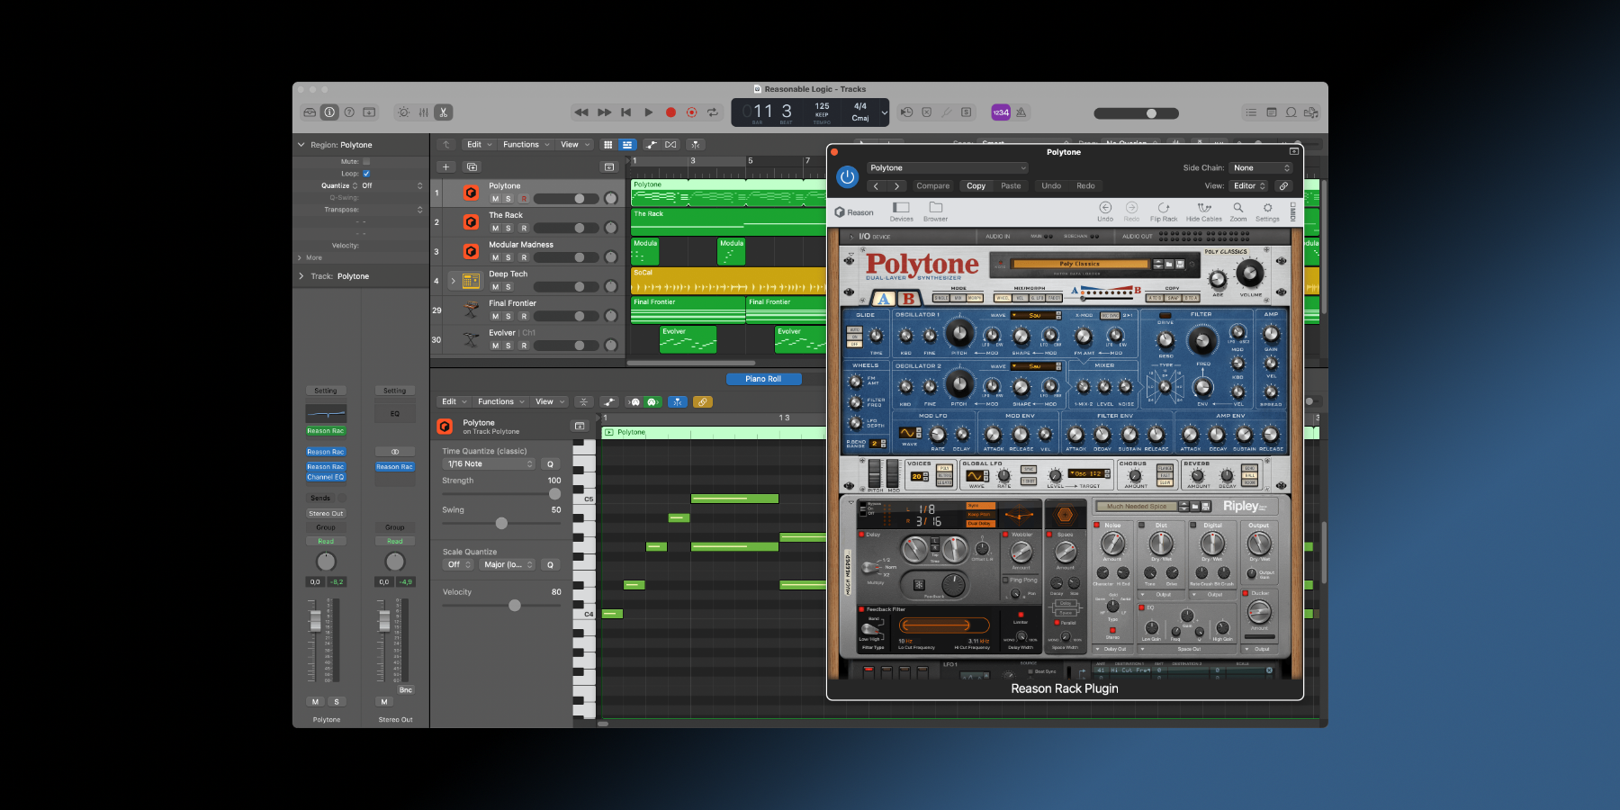Image resolution: width=1620 pixels, height=810 pixels.
Task: Expand the Deep Tech track stack
Action: [x=453, y=281]
